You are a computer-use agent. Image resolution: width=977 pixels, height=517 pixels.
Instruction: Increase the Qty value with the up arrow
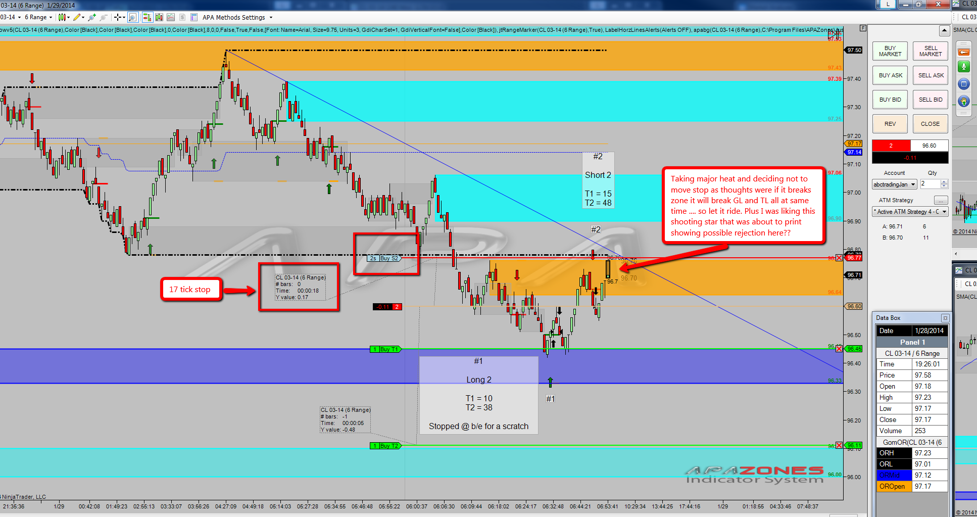[x=944, y=182]
